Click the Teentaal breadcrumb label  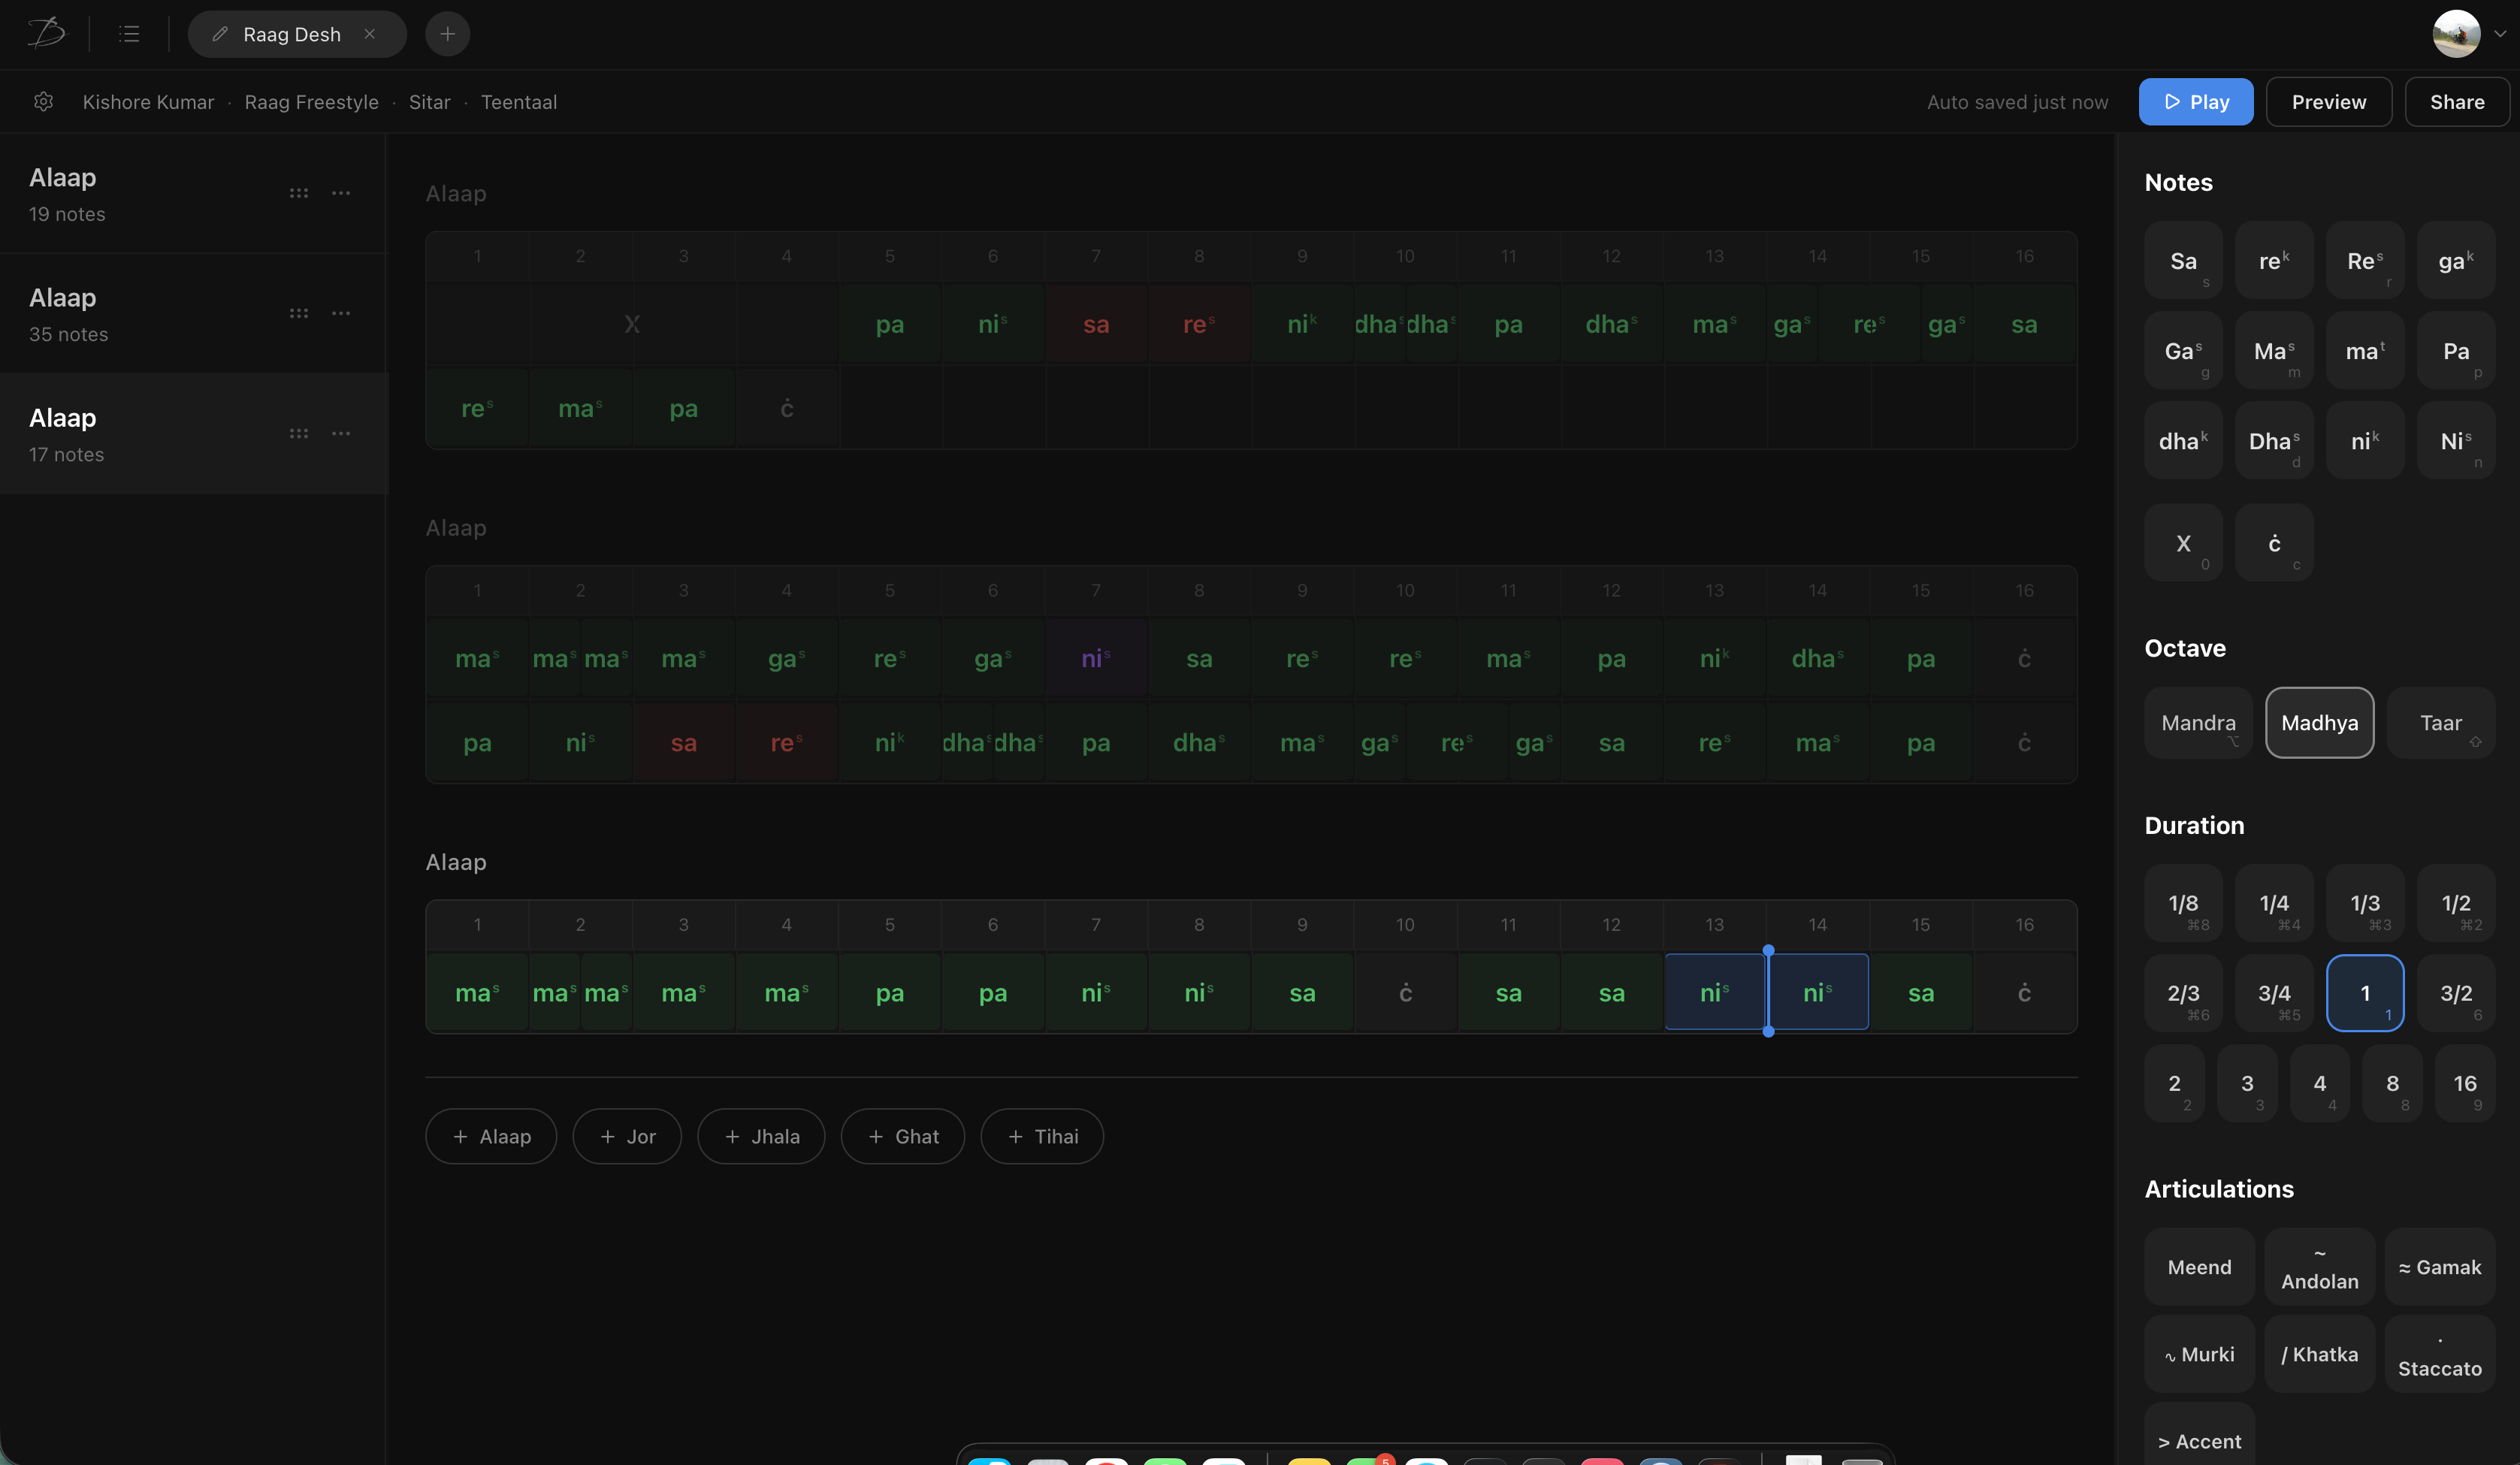coord(518,102)
